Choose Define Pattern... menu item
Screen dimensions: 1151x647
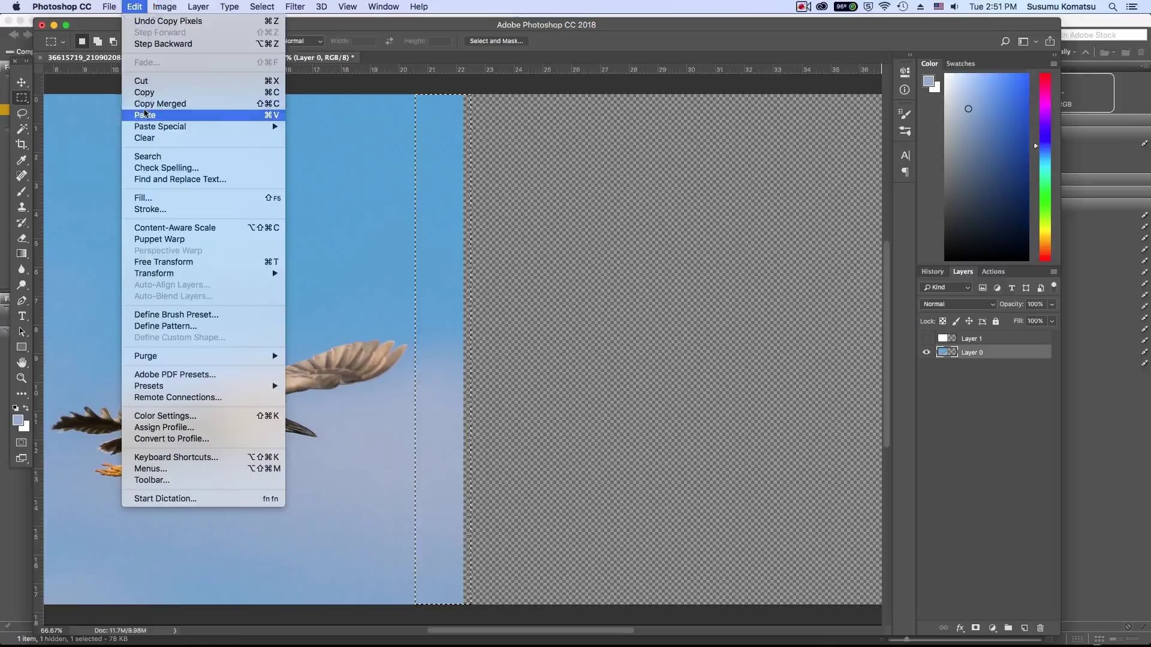(x=203, y=326)
